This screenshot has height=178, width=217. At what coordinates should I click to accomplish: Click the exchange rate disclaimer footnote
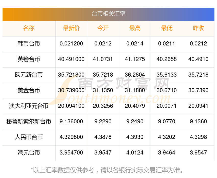click(x=108, y=170)
